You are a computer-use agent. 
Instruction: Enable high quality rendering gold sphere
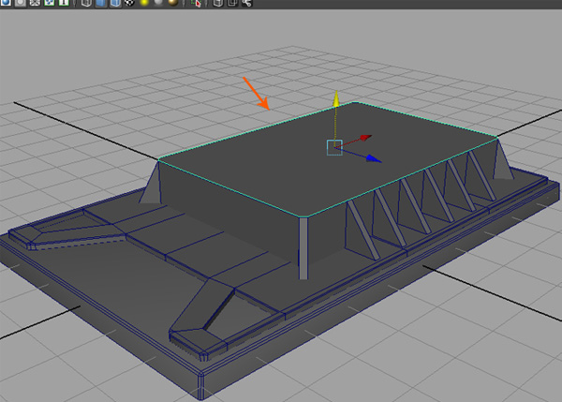[x=173, y=3]
